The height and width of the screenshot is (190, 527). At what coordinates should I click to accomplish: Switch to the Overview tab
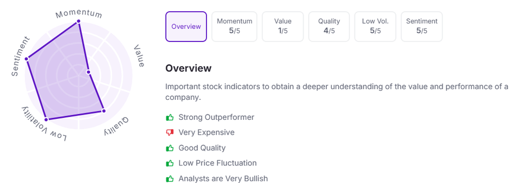tap(186, 27)
